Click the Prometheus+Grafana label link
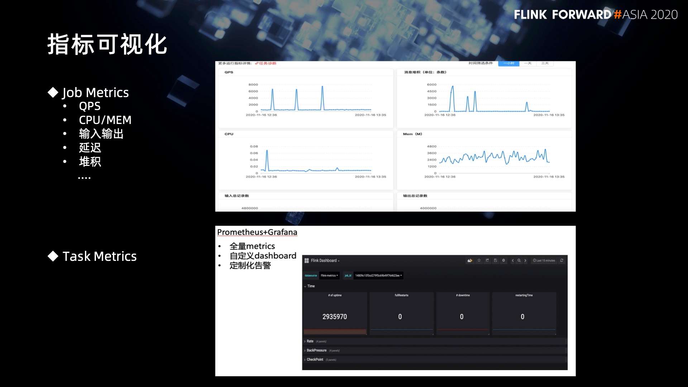 tap(257, 232)
